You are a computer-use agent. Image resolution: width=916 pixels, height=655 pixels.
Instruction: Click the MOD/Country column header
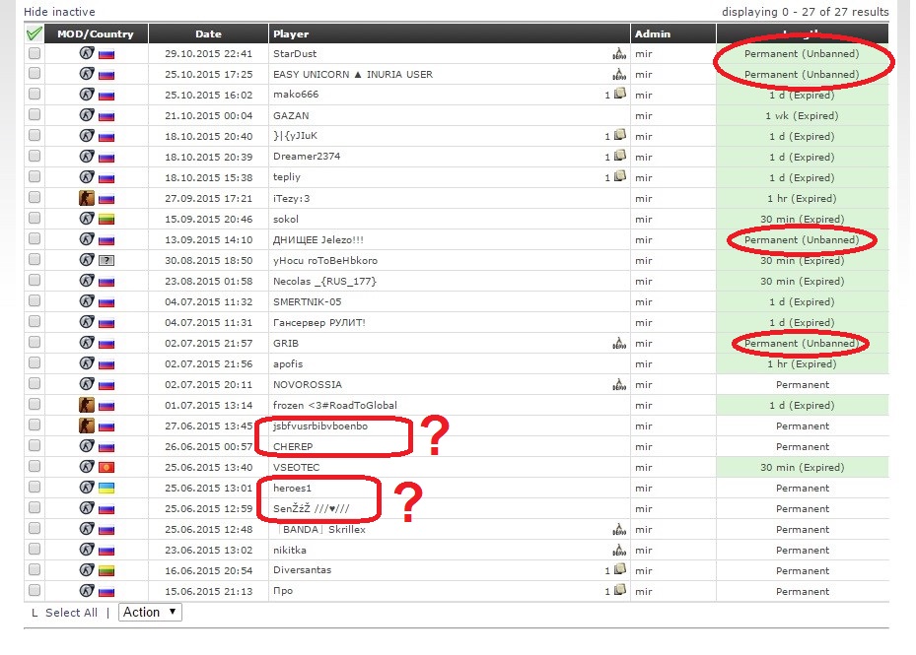(95, 33)
